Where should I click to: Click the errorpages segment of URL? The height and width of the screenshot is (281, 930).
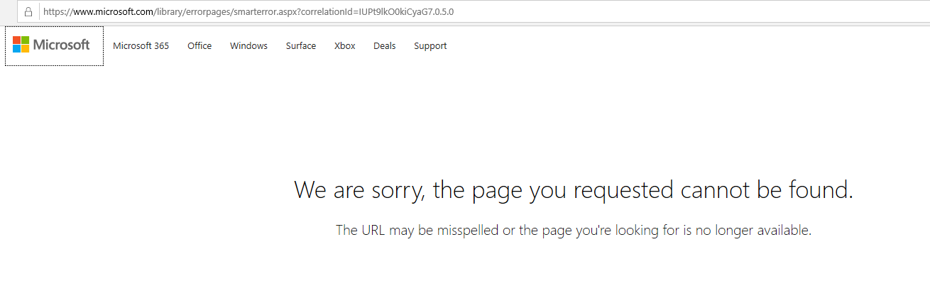click(202, 12)
